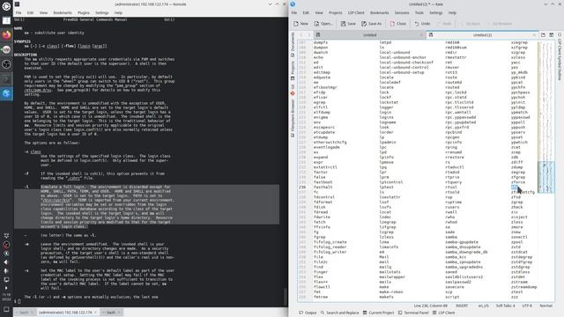Click the Kate icon in the dock

click(6, 94)
